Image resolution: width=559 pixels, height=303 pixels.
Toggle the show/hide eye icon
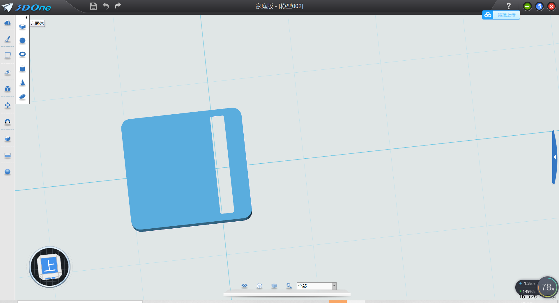tap(245, 286)
